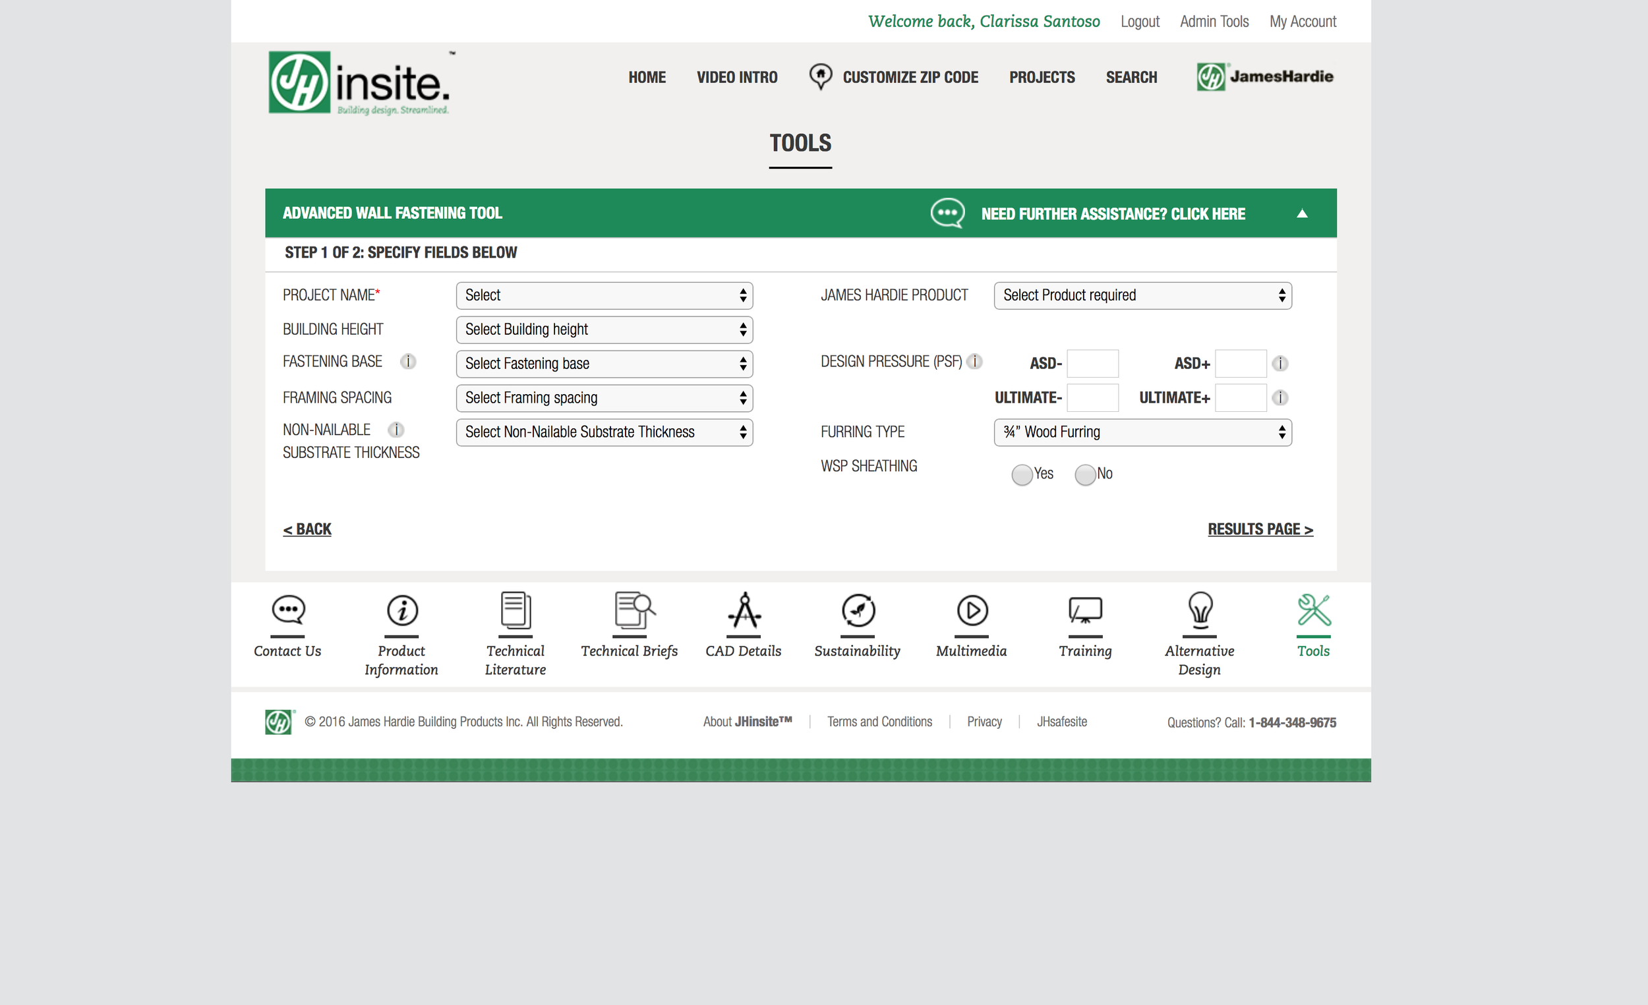Image resolution: width=1648 pixels, height=1005 pixels.
Task: Click the Contact Us label
Action: click(x=287, y=650)
